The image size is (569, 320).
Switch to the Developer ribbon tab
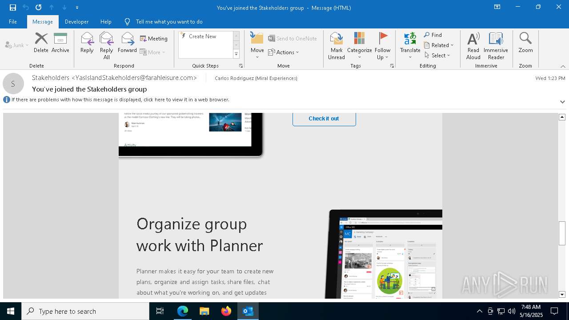coord(76,21)
